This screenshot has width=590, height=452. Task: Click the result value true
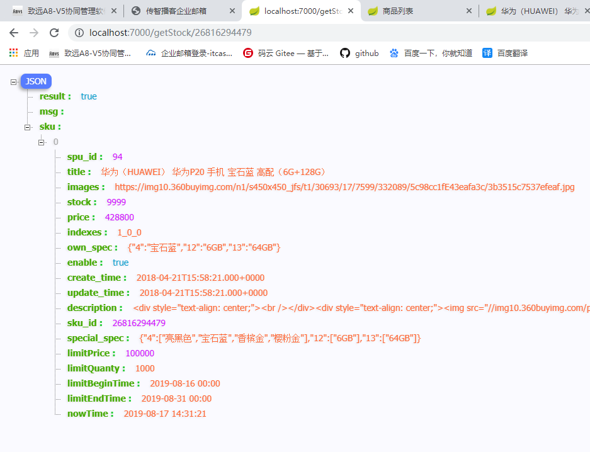click(x=89, y=96)
